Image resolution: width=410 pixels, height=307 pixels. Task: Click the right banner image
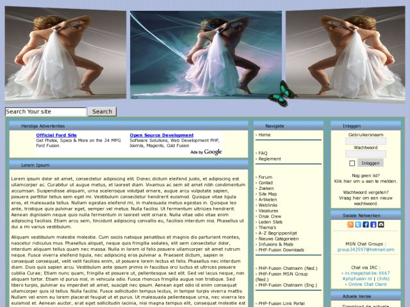(345, 54)
